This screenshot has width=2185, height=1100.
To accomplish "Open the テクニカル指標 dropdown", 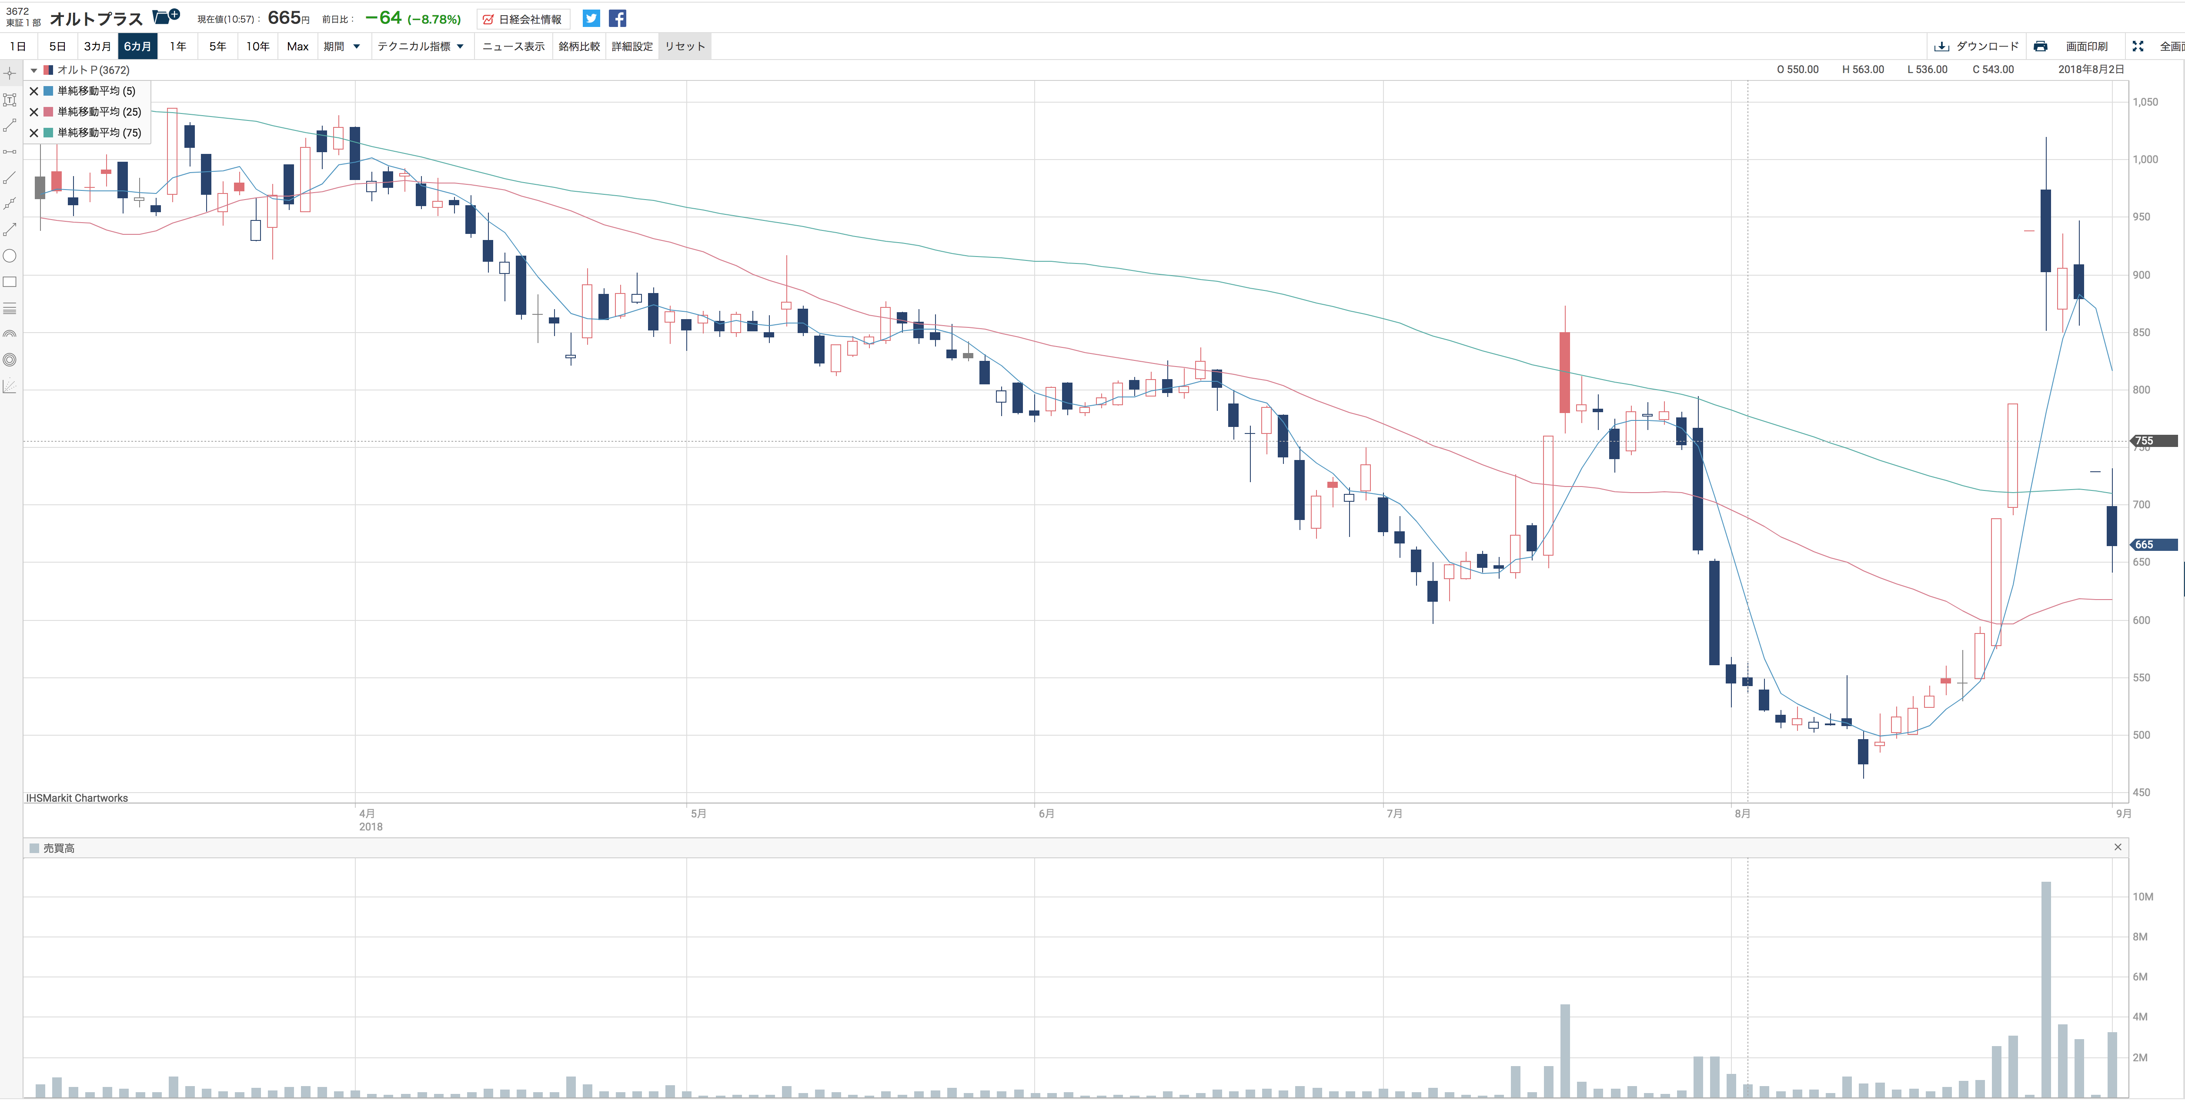I will point(421,47).
